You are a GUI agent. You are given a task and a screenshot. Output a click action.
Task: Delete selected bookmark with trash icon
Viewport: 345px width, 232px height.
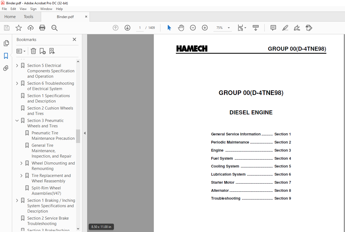coord(33,51)
